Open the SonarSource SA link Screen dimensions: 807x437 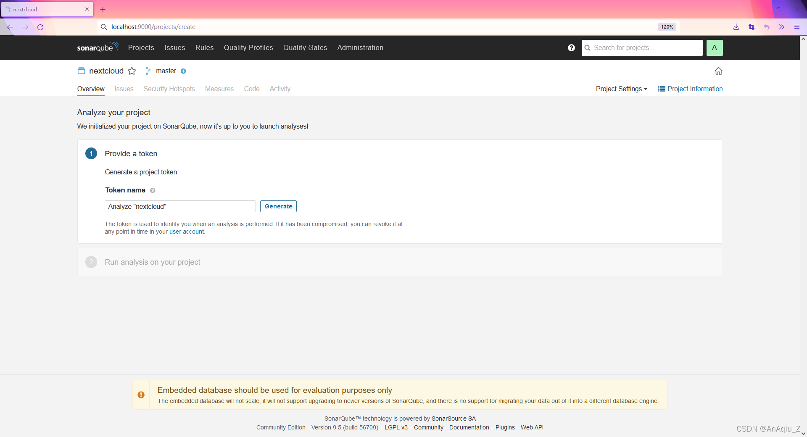454,419
